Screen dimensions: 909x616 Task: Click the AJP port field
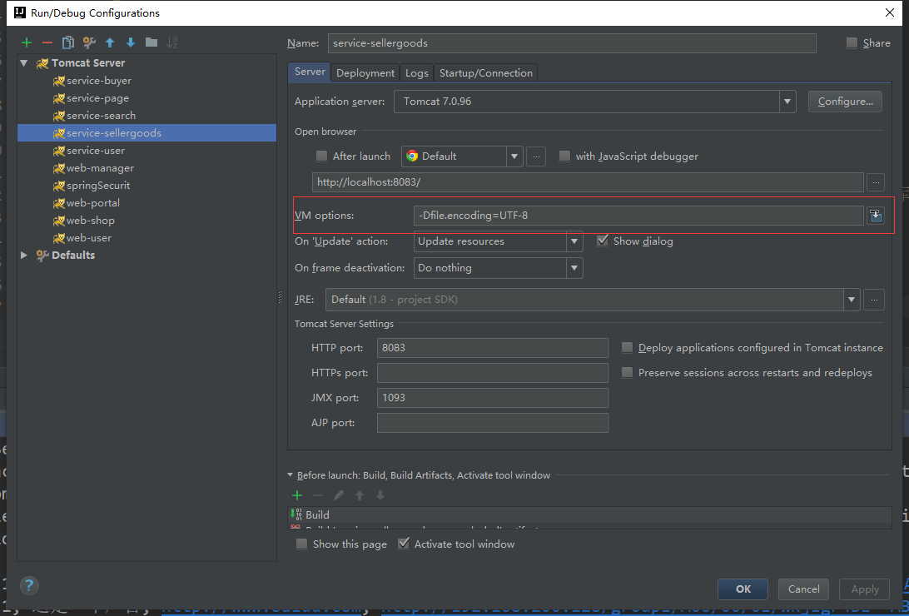coord(492,423)
